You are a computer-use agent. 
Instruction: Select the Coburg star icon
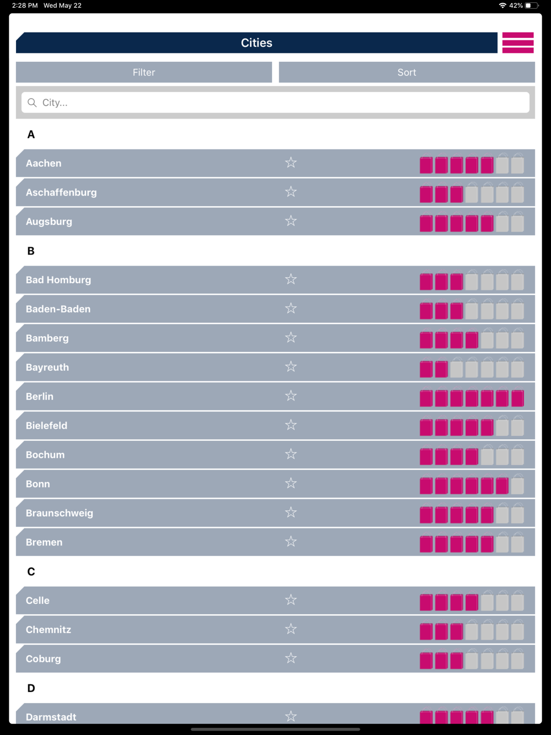tap(291, 658)
